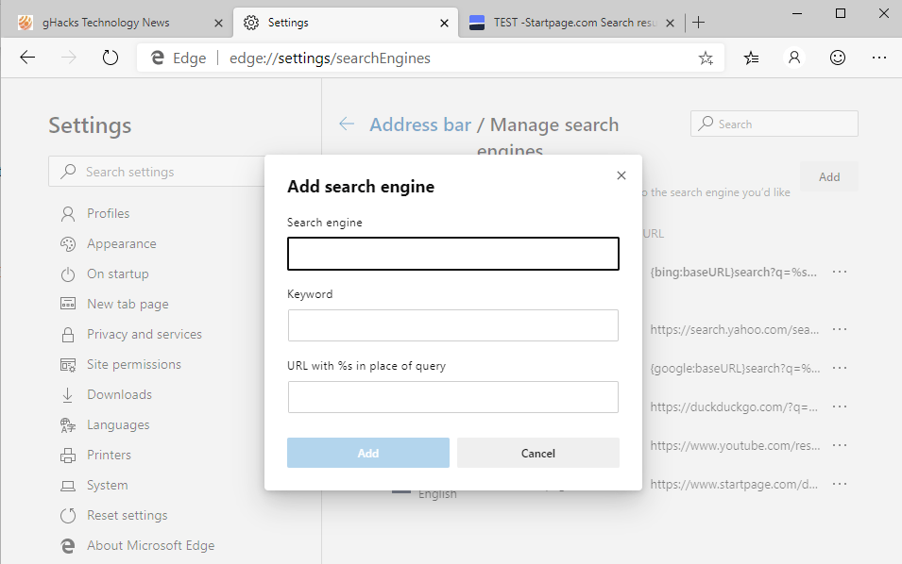
Task: Focus the Search engine name field
Action: coord(453,254)
